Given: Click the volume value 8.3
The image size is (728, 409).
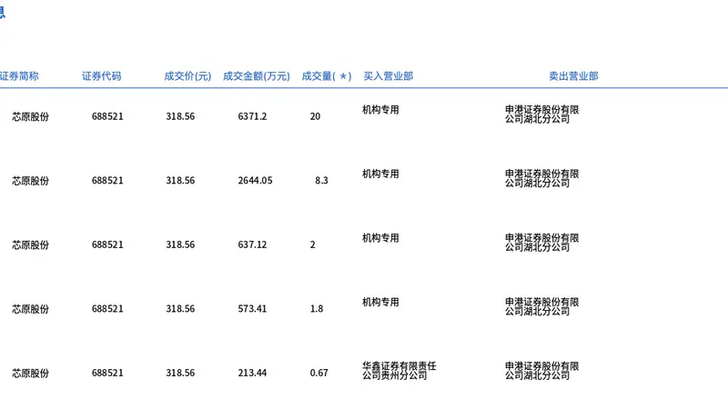Looking at the screenshot, I should pos(321,180).
